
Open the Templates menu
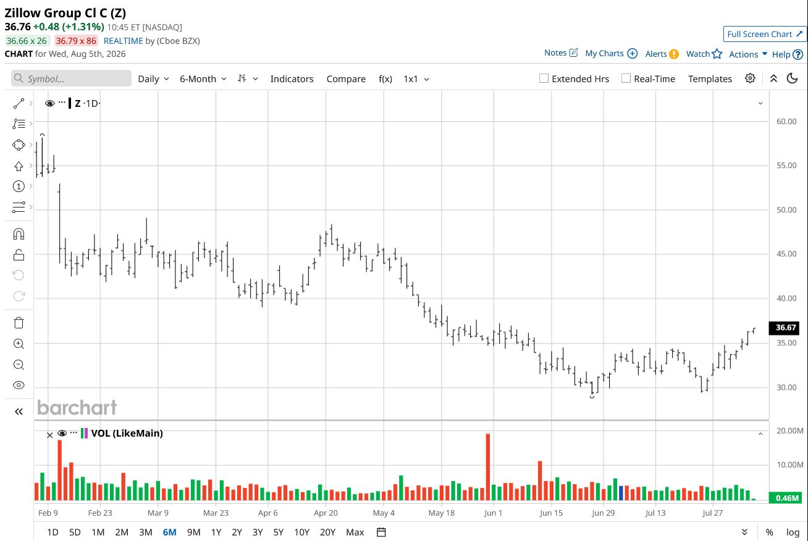pyautogui.click(x=710, y=78)
